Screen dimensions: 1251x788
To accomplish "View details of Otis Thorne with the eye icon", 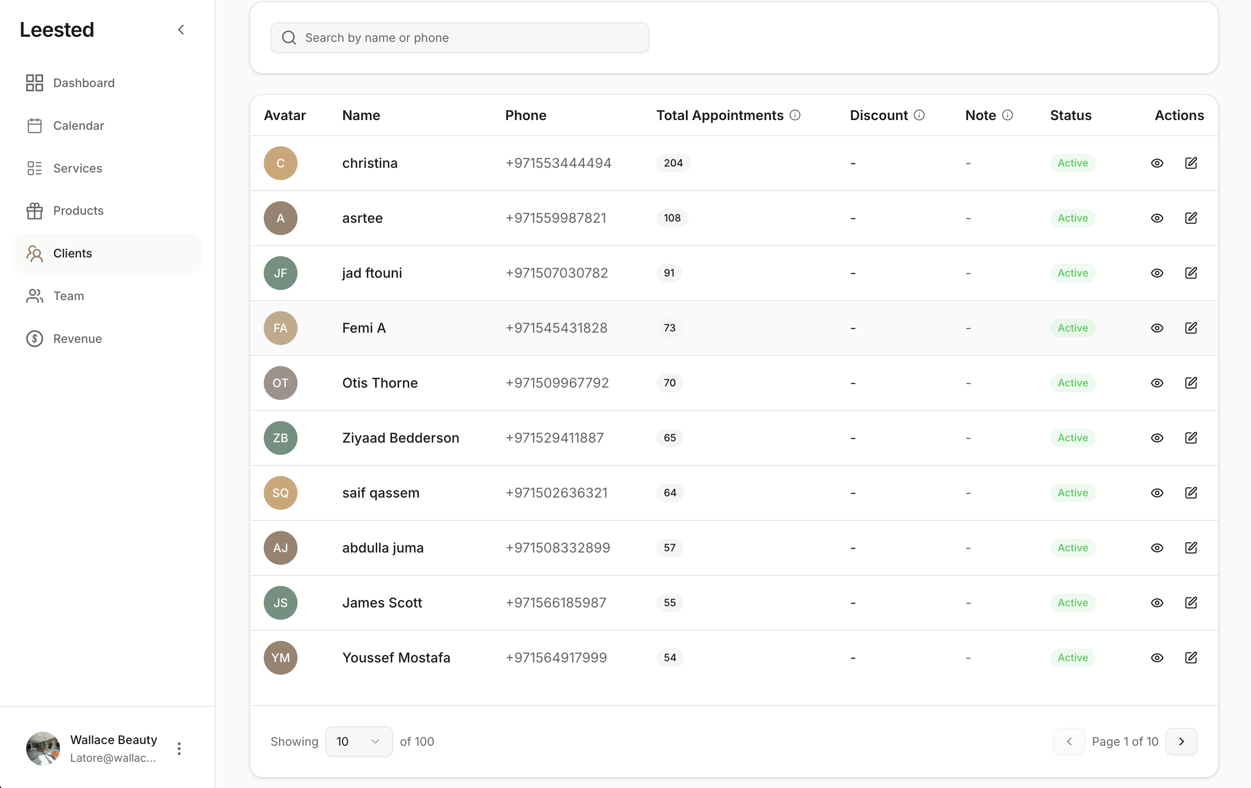I will (x=1157, y=383).
